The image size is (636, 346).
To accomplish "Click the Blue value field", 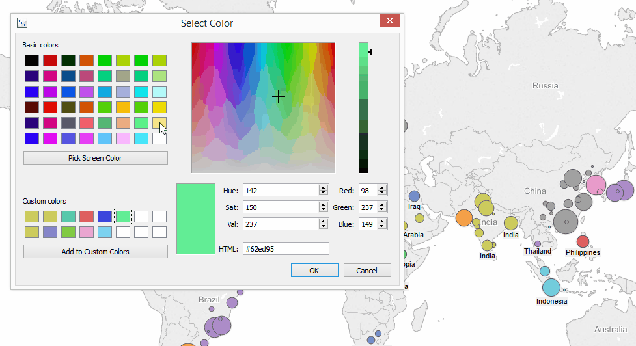I will 368,224.
